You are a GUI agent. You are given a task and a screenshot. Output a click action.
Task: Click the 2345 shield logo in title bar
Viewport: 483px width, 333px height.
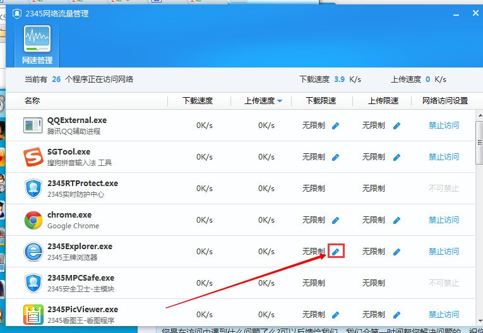17,13
